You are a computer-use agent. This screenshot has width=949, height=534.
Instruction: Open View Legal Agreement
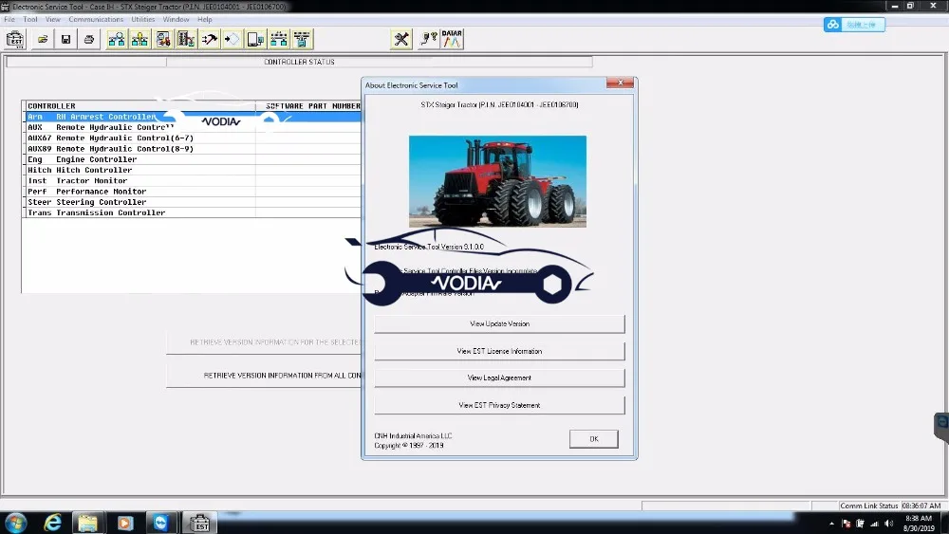click(499, 377)
